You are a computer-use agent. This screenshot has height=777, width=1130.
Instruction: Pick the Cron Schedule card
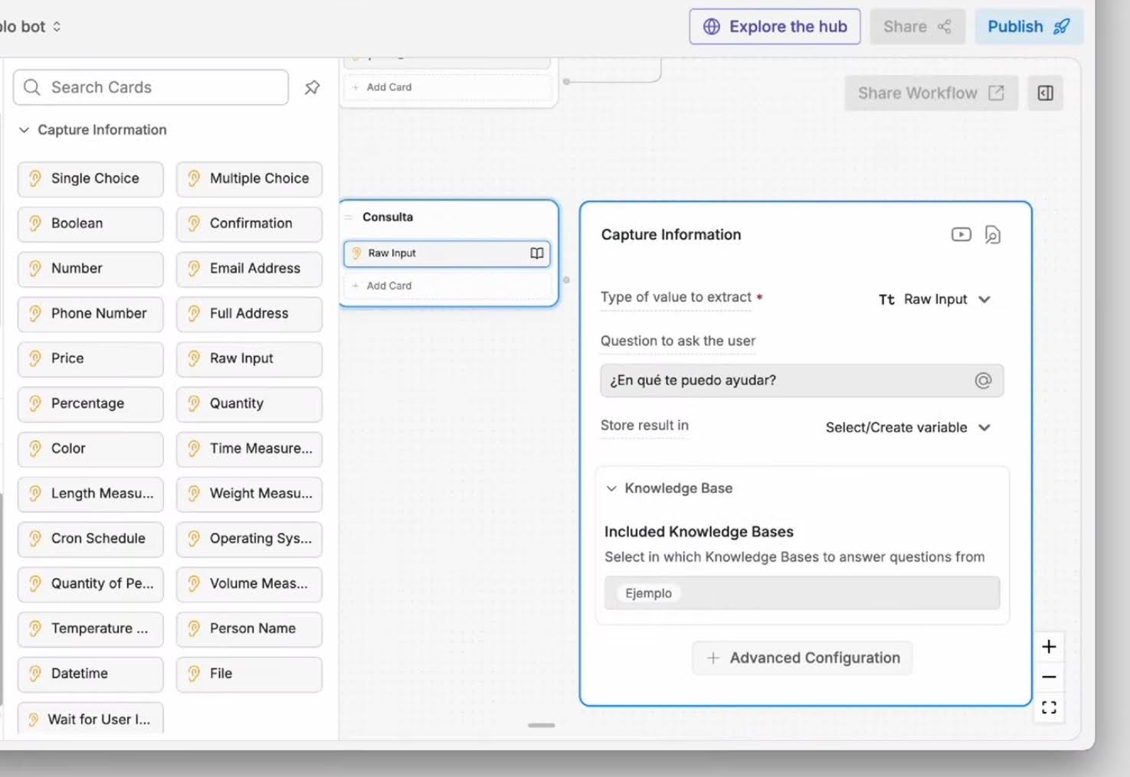tap(90, 539)
